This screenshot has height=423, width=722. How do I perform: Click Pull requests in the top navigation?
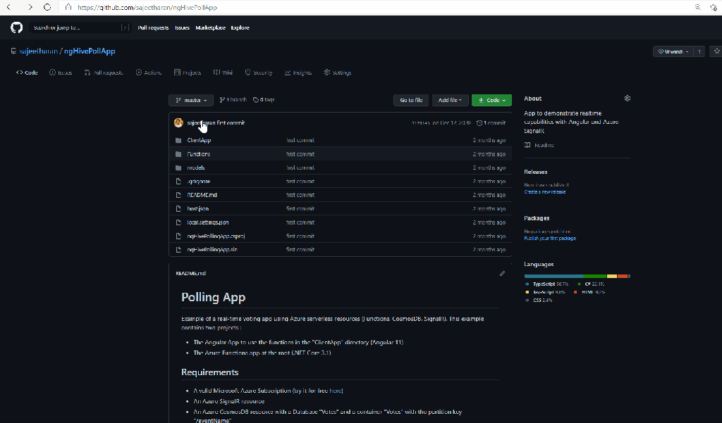[153, 27]
